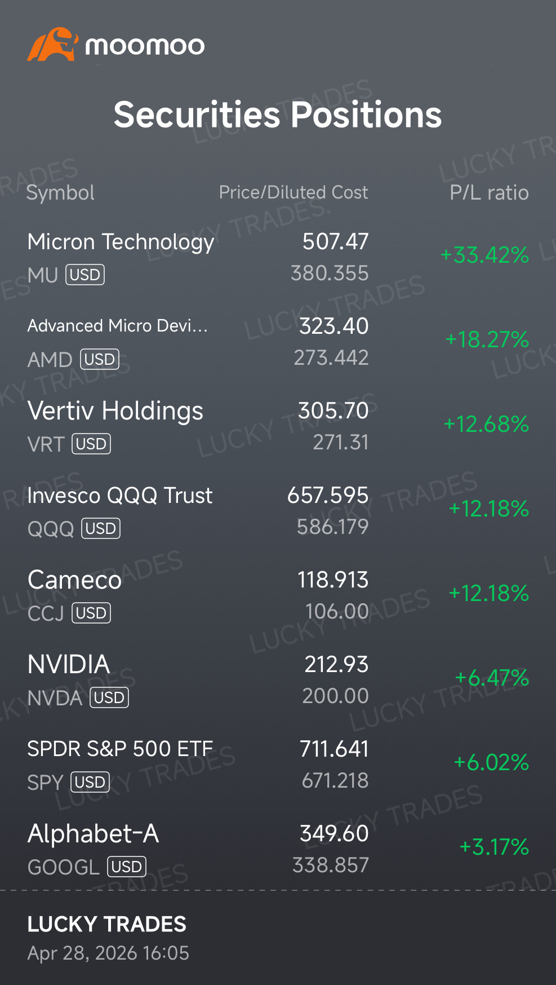Open the Micron Technology position row
Viewport: 556px width, 985px height.
click(278, 257)
